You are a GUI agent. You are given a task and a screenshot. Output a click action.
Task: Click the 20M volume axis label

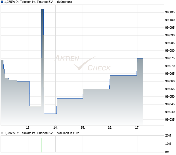point(168,136)
